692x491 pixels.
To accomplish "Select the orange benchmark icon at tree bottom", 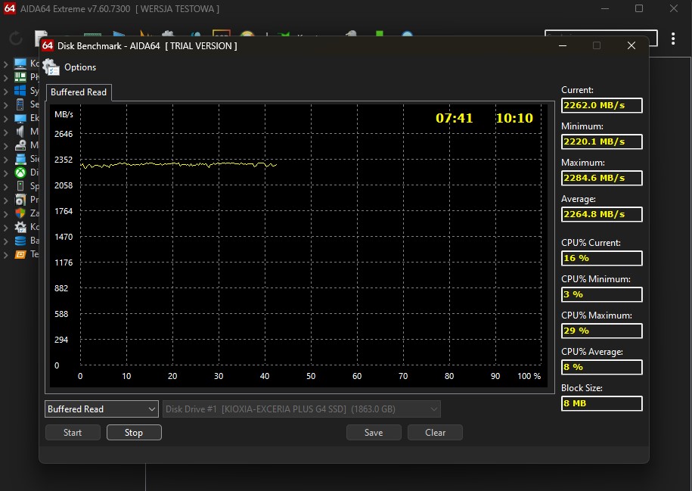I will [20, 254].
